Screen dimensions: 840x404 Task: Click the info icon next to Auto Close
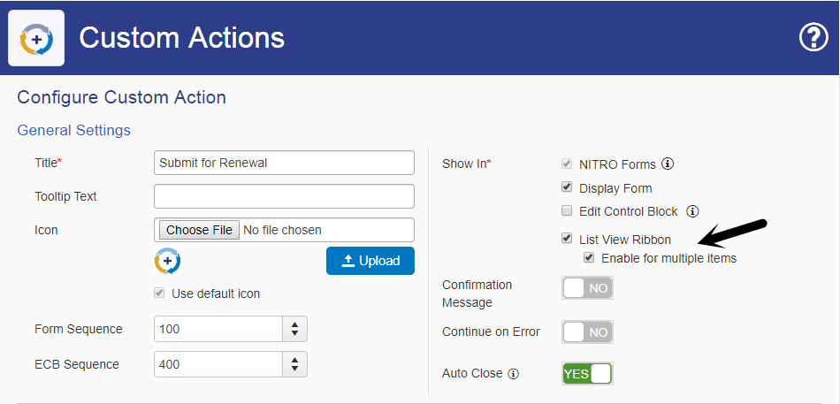click(x=514, y=374)
